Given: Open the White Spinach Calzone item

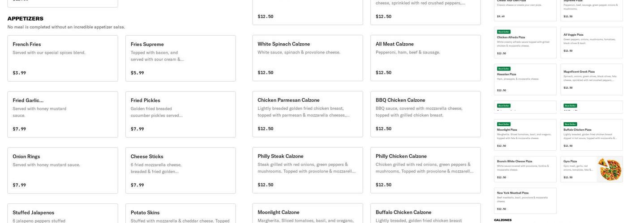Looking at the screenshot, I should 308,58.
